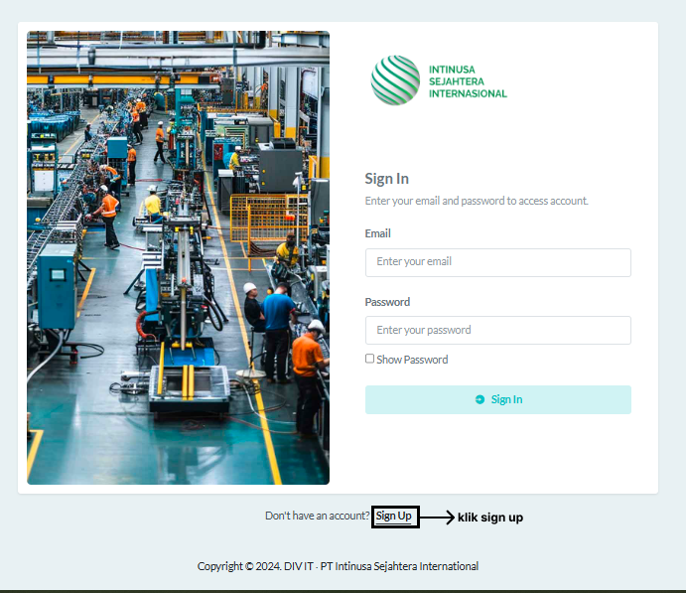Image resolution: width=686 pixels, height=593 pixels.
Task: Click the Password field label
Action: [x=387, y=302]
